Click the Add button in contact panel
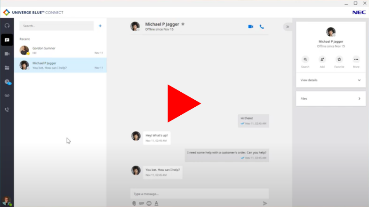The image size is (369, 207). pos(322,60)
